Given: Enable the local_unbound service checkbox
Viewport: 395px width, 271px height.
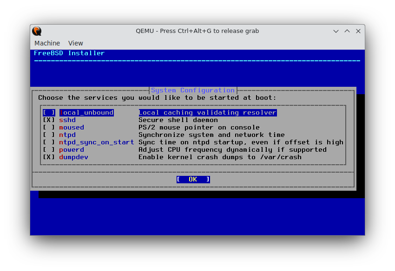Looking at the screenshot, I should click(48, 112).
